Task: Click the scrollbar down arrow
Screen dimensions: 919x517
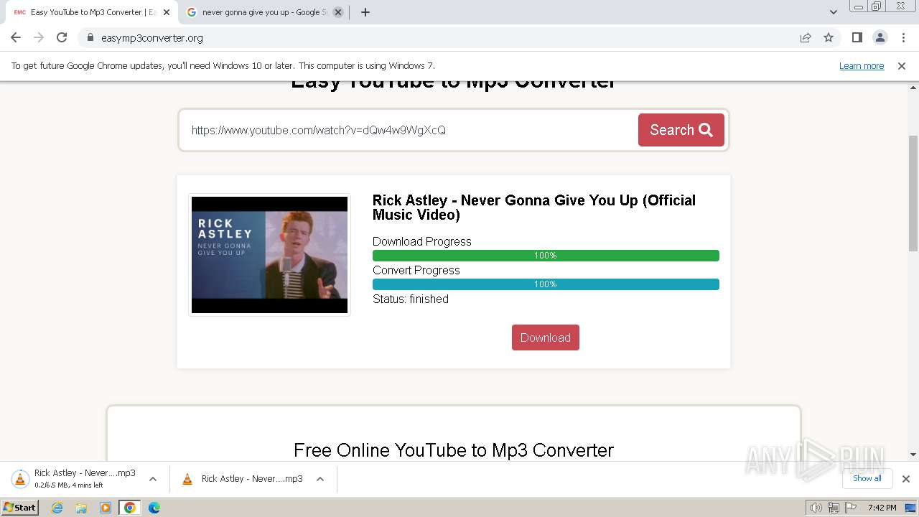Action: [x=913, y=455]
